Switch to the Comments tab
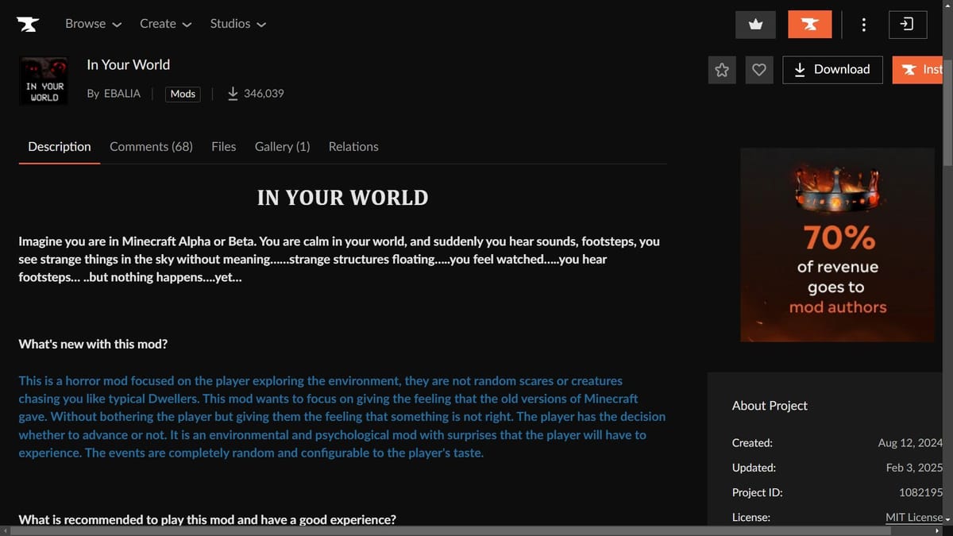 click(151, 146)
